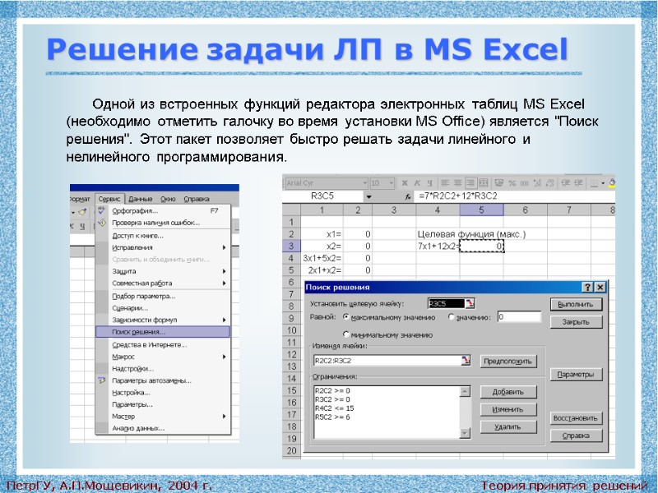Click the Добавить constraint button

(x=508, y=392)
